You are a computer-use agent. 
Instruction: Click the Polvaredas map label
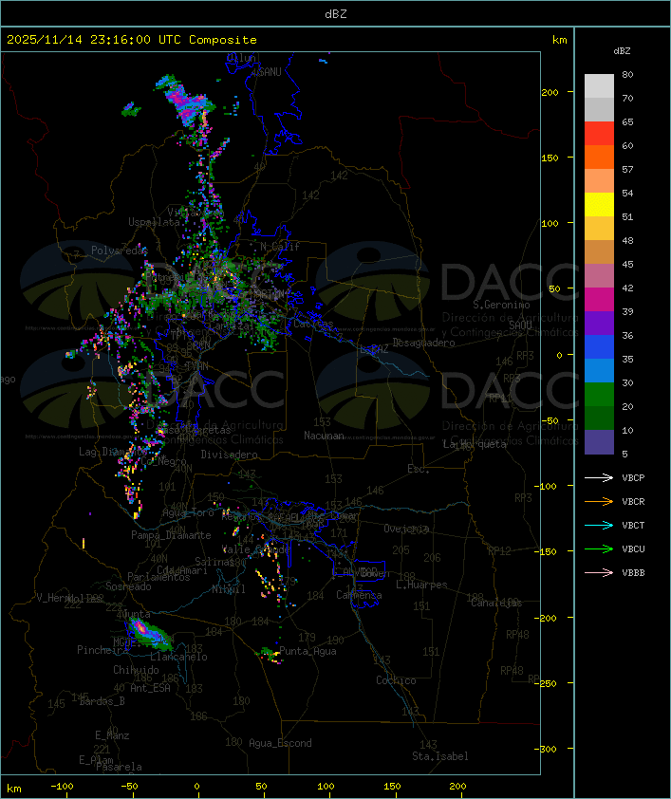point(120,251)
